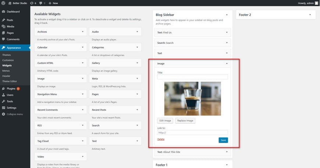Click the coffee glass image preview
Screen dimensions: 320x168
click(x=193, y=99)
